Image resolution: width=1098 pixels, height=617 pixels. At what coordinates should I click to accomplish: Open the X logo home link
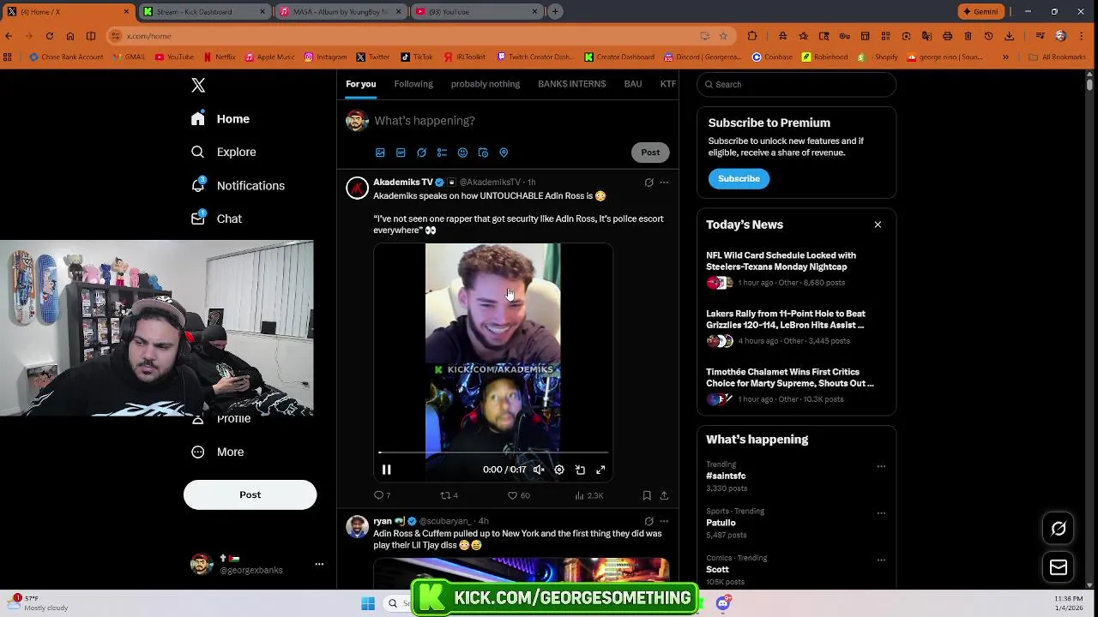pyautogui.click(x=198, y=85)
